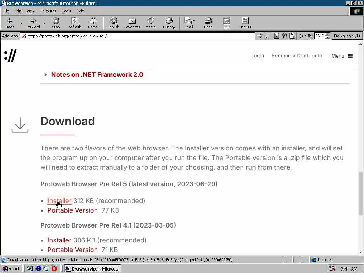Click the Protoweb :// logo
The image size is (364, 273).
point(10,55)
